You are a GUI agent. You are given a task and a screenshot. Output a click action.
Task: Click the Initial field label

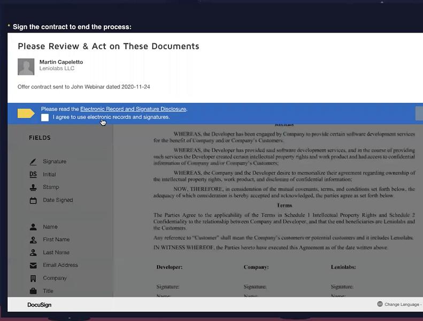tap(49, 174)
